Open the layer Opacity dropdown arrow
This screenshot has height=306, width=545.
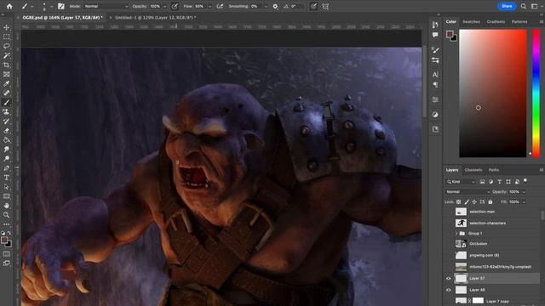pyautogui.click(x=524, y=192)
